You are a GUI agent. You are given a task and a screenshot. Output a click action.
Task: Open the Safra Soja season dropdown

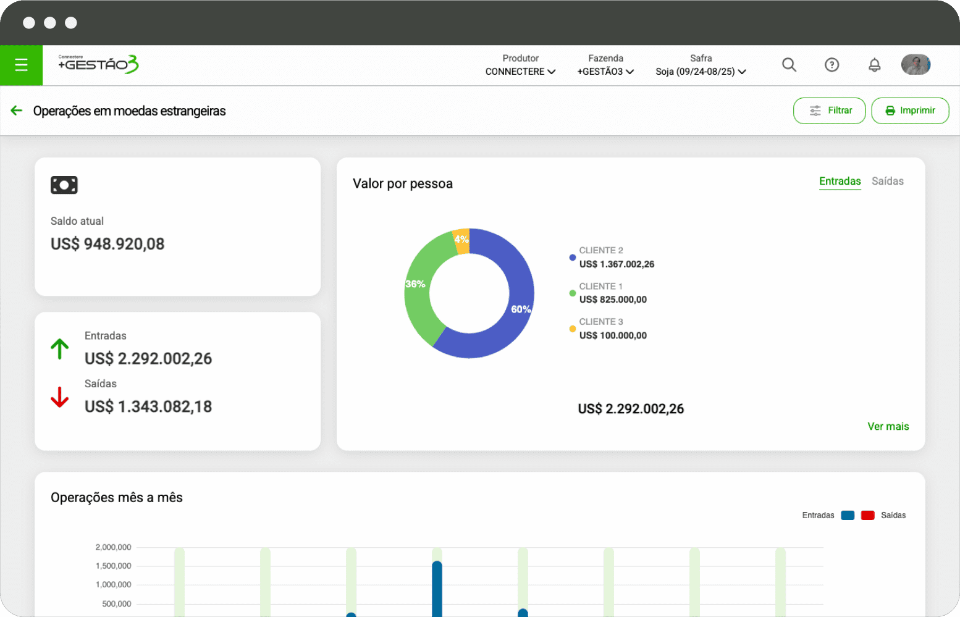(701, 72)
